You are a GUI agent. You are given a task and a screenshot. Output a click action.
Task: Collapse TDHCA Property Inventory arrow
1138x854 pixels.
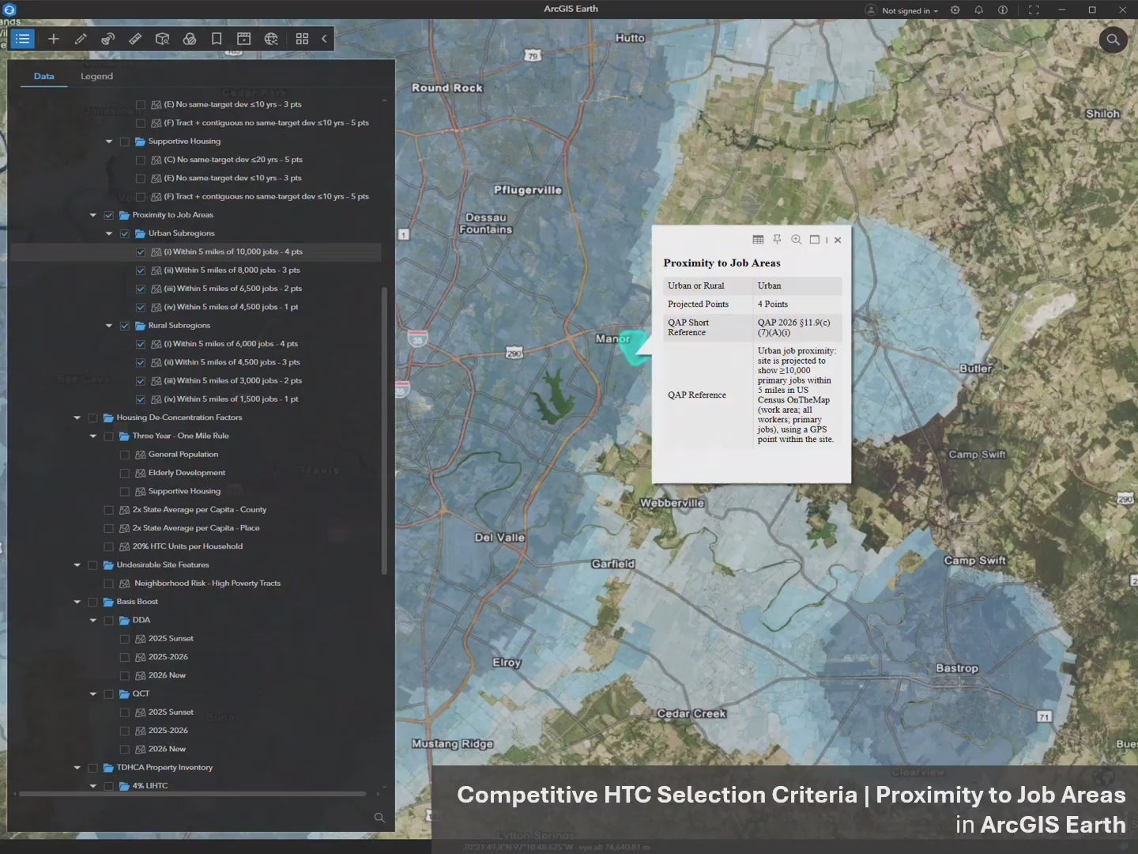(x=77, y=768)
